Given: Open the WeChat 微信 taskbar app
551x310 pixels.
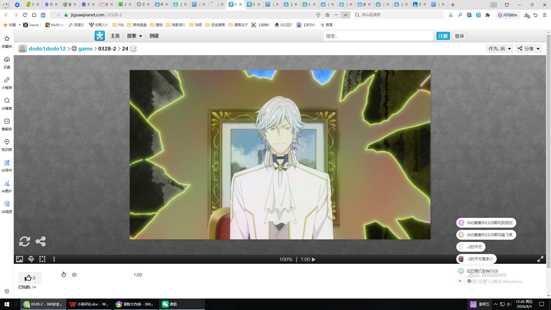Looking at the screenshot, I should [170, 304].
